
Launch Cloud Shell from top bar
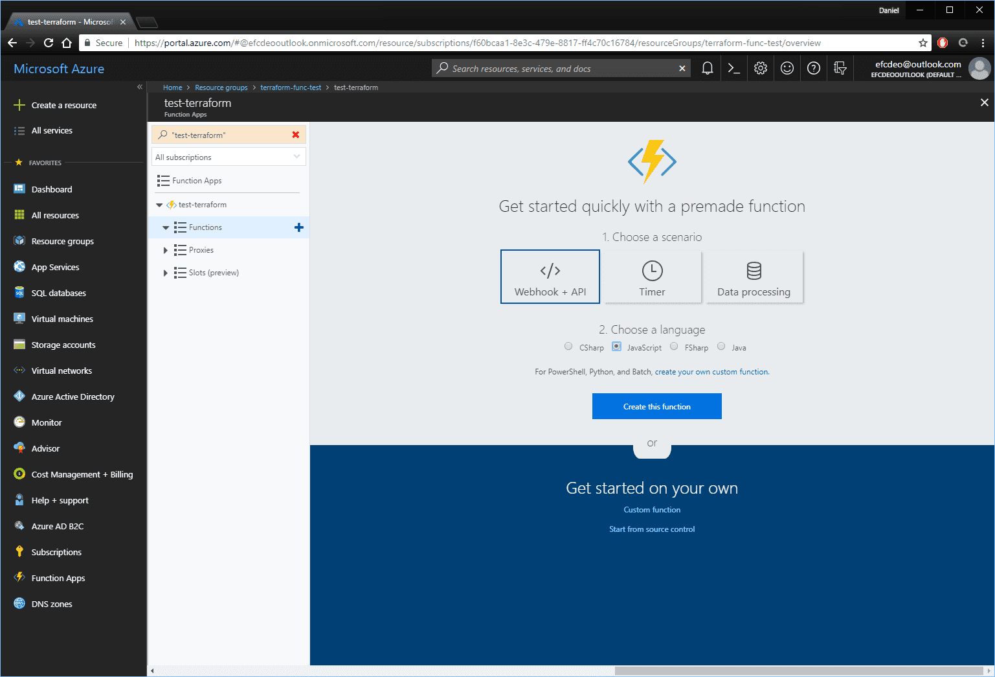(734, 68)
